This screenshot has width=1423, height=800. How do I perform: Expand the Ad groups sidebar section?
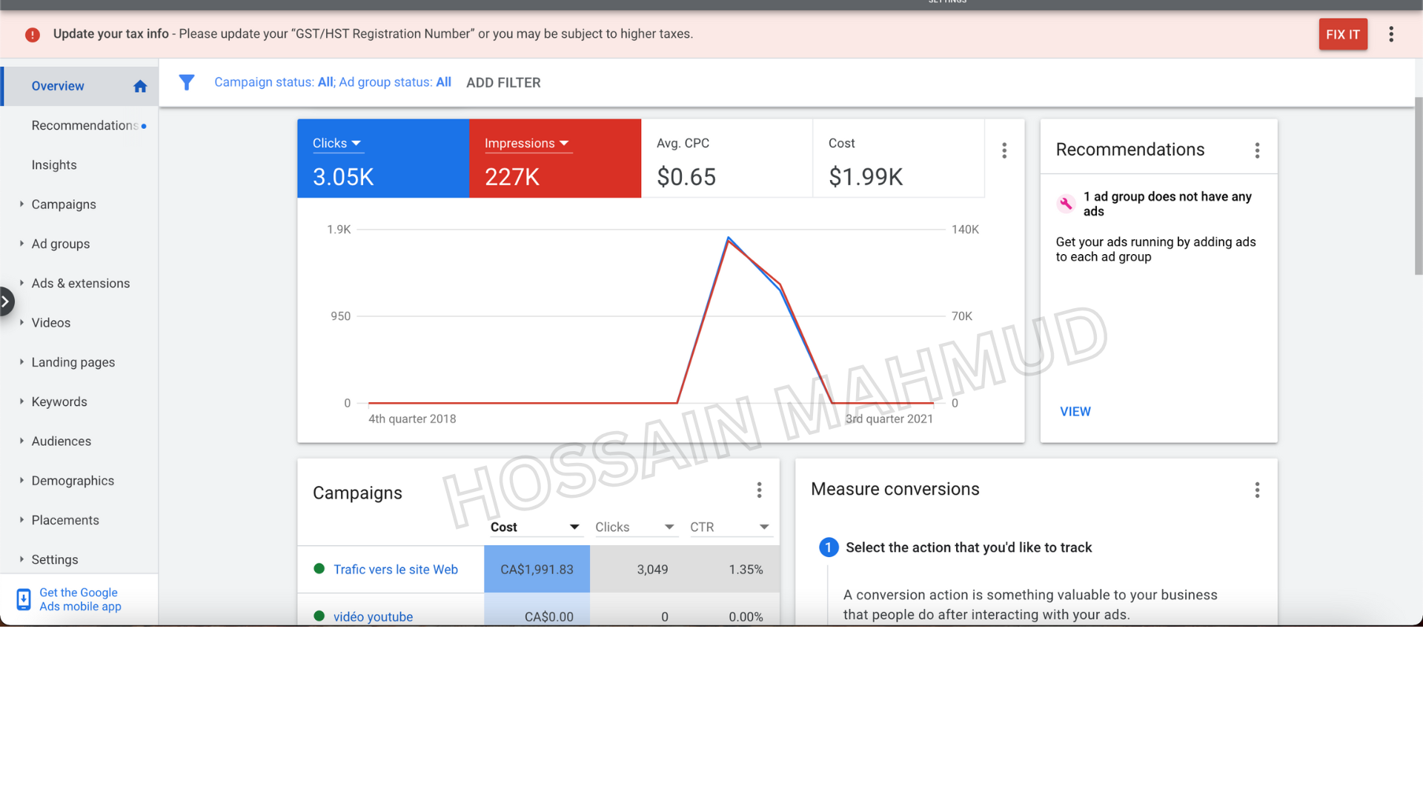21,243
